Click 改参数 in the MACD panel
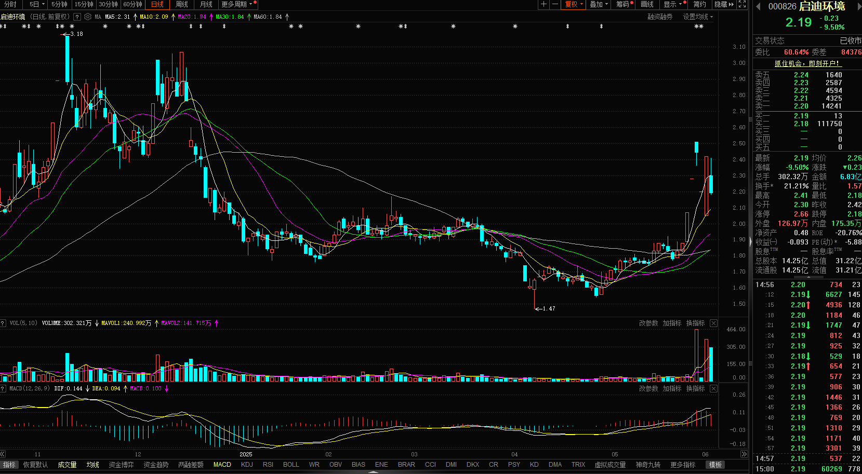The image size is (862, 474). (648, 388)
